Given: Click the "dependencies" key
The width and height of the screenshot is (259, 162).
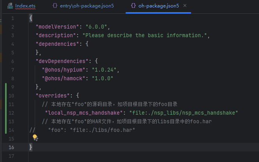Looking at the screenshot, I should 57,44.
